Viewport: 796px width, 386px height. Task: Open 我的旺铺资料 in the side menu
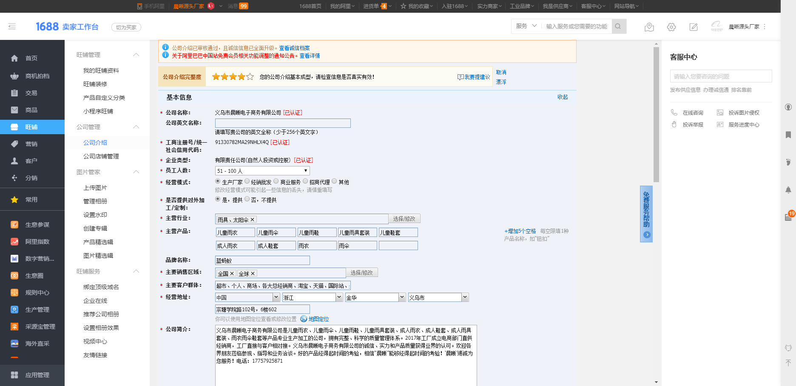[101, 70]
